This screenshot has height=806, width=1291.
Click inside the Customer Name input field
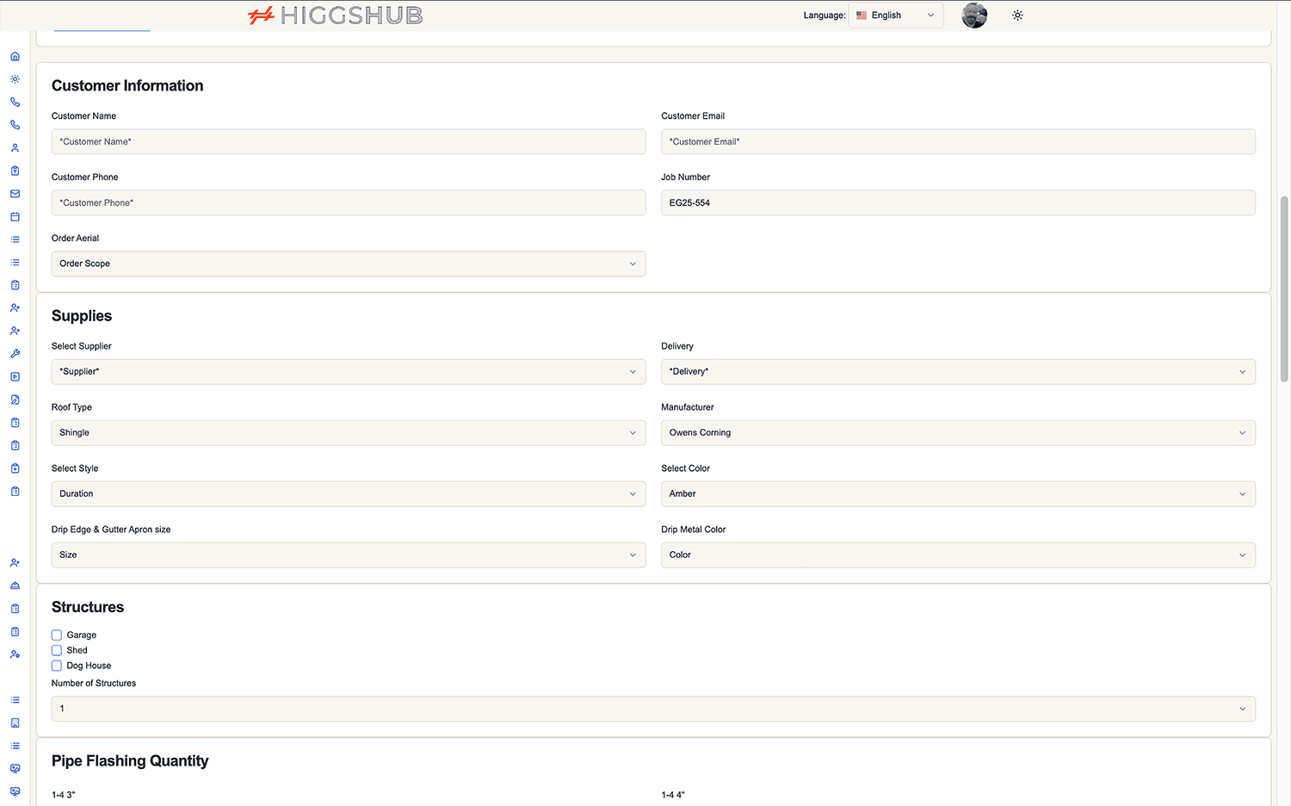click(348, 141)
